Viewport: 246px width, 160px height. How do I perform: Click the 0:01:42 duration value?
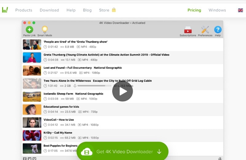[53, 47]
